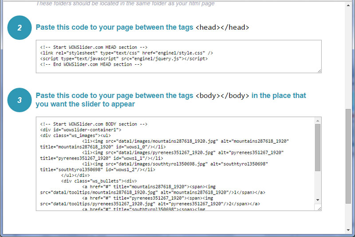This screenshot has height=237, width=355.
Task: Click the id="wows1_2" code line
Action: (98, 170)
